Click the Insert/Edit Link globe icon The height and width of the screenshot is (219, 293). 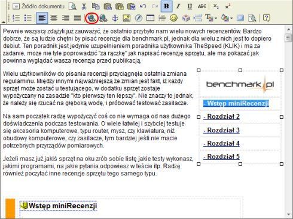point(91,18)
